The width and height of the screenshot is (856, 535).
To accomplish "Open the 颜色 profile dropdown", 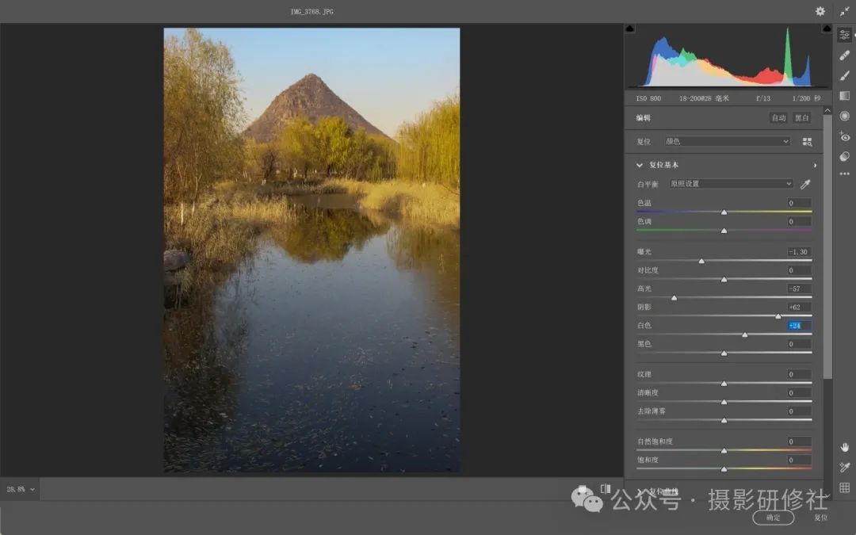I will coord(727,141).
